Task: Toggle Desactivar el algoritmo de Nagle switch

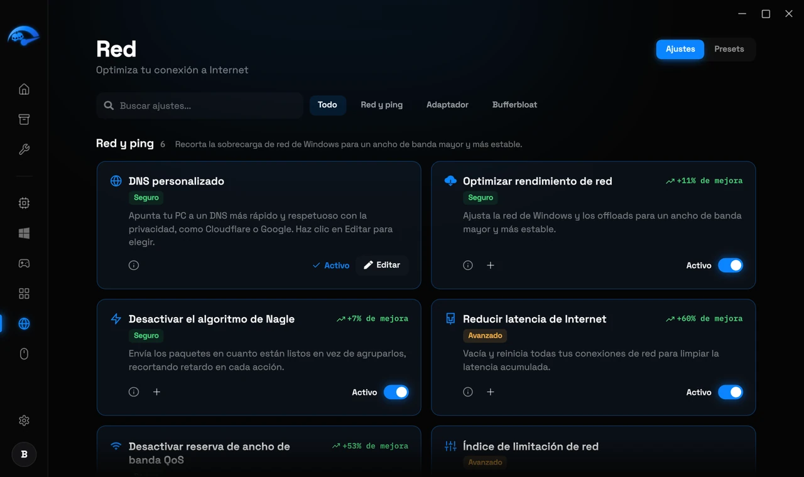Action: (396, 392)
